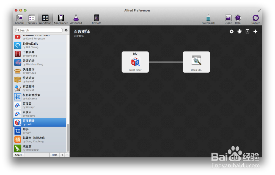This screenshot has height=175, width=275.
Task: Select the 有道翻译 workflow
Action: click(x=40, y=88)
